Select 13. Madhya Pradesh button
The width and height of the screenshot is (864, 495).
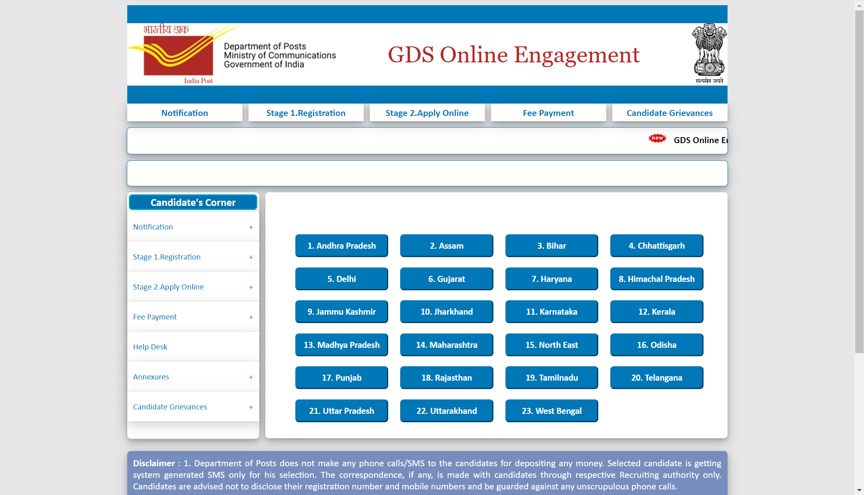pos(341,345)
